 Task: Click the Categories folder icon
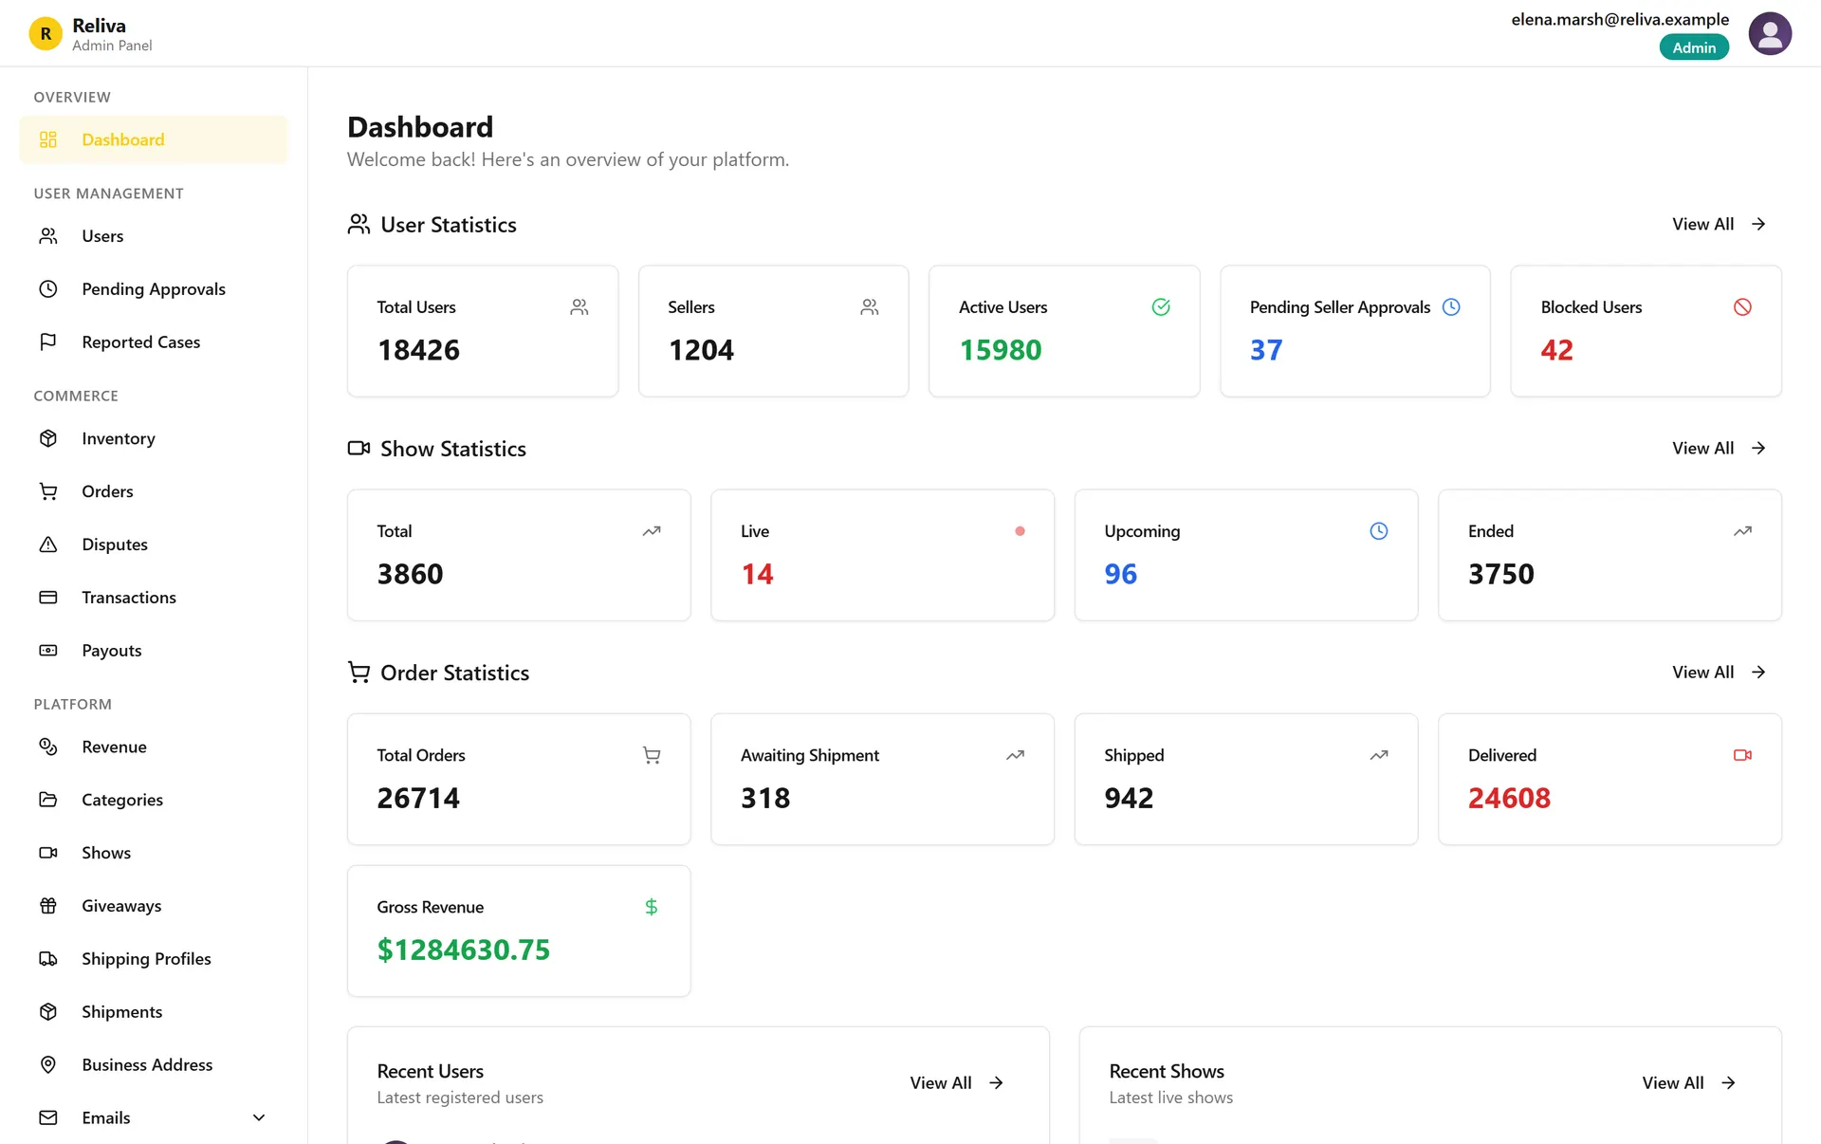click(48, 800)
